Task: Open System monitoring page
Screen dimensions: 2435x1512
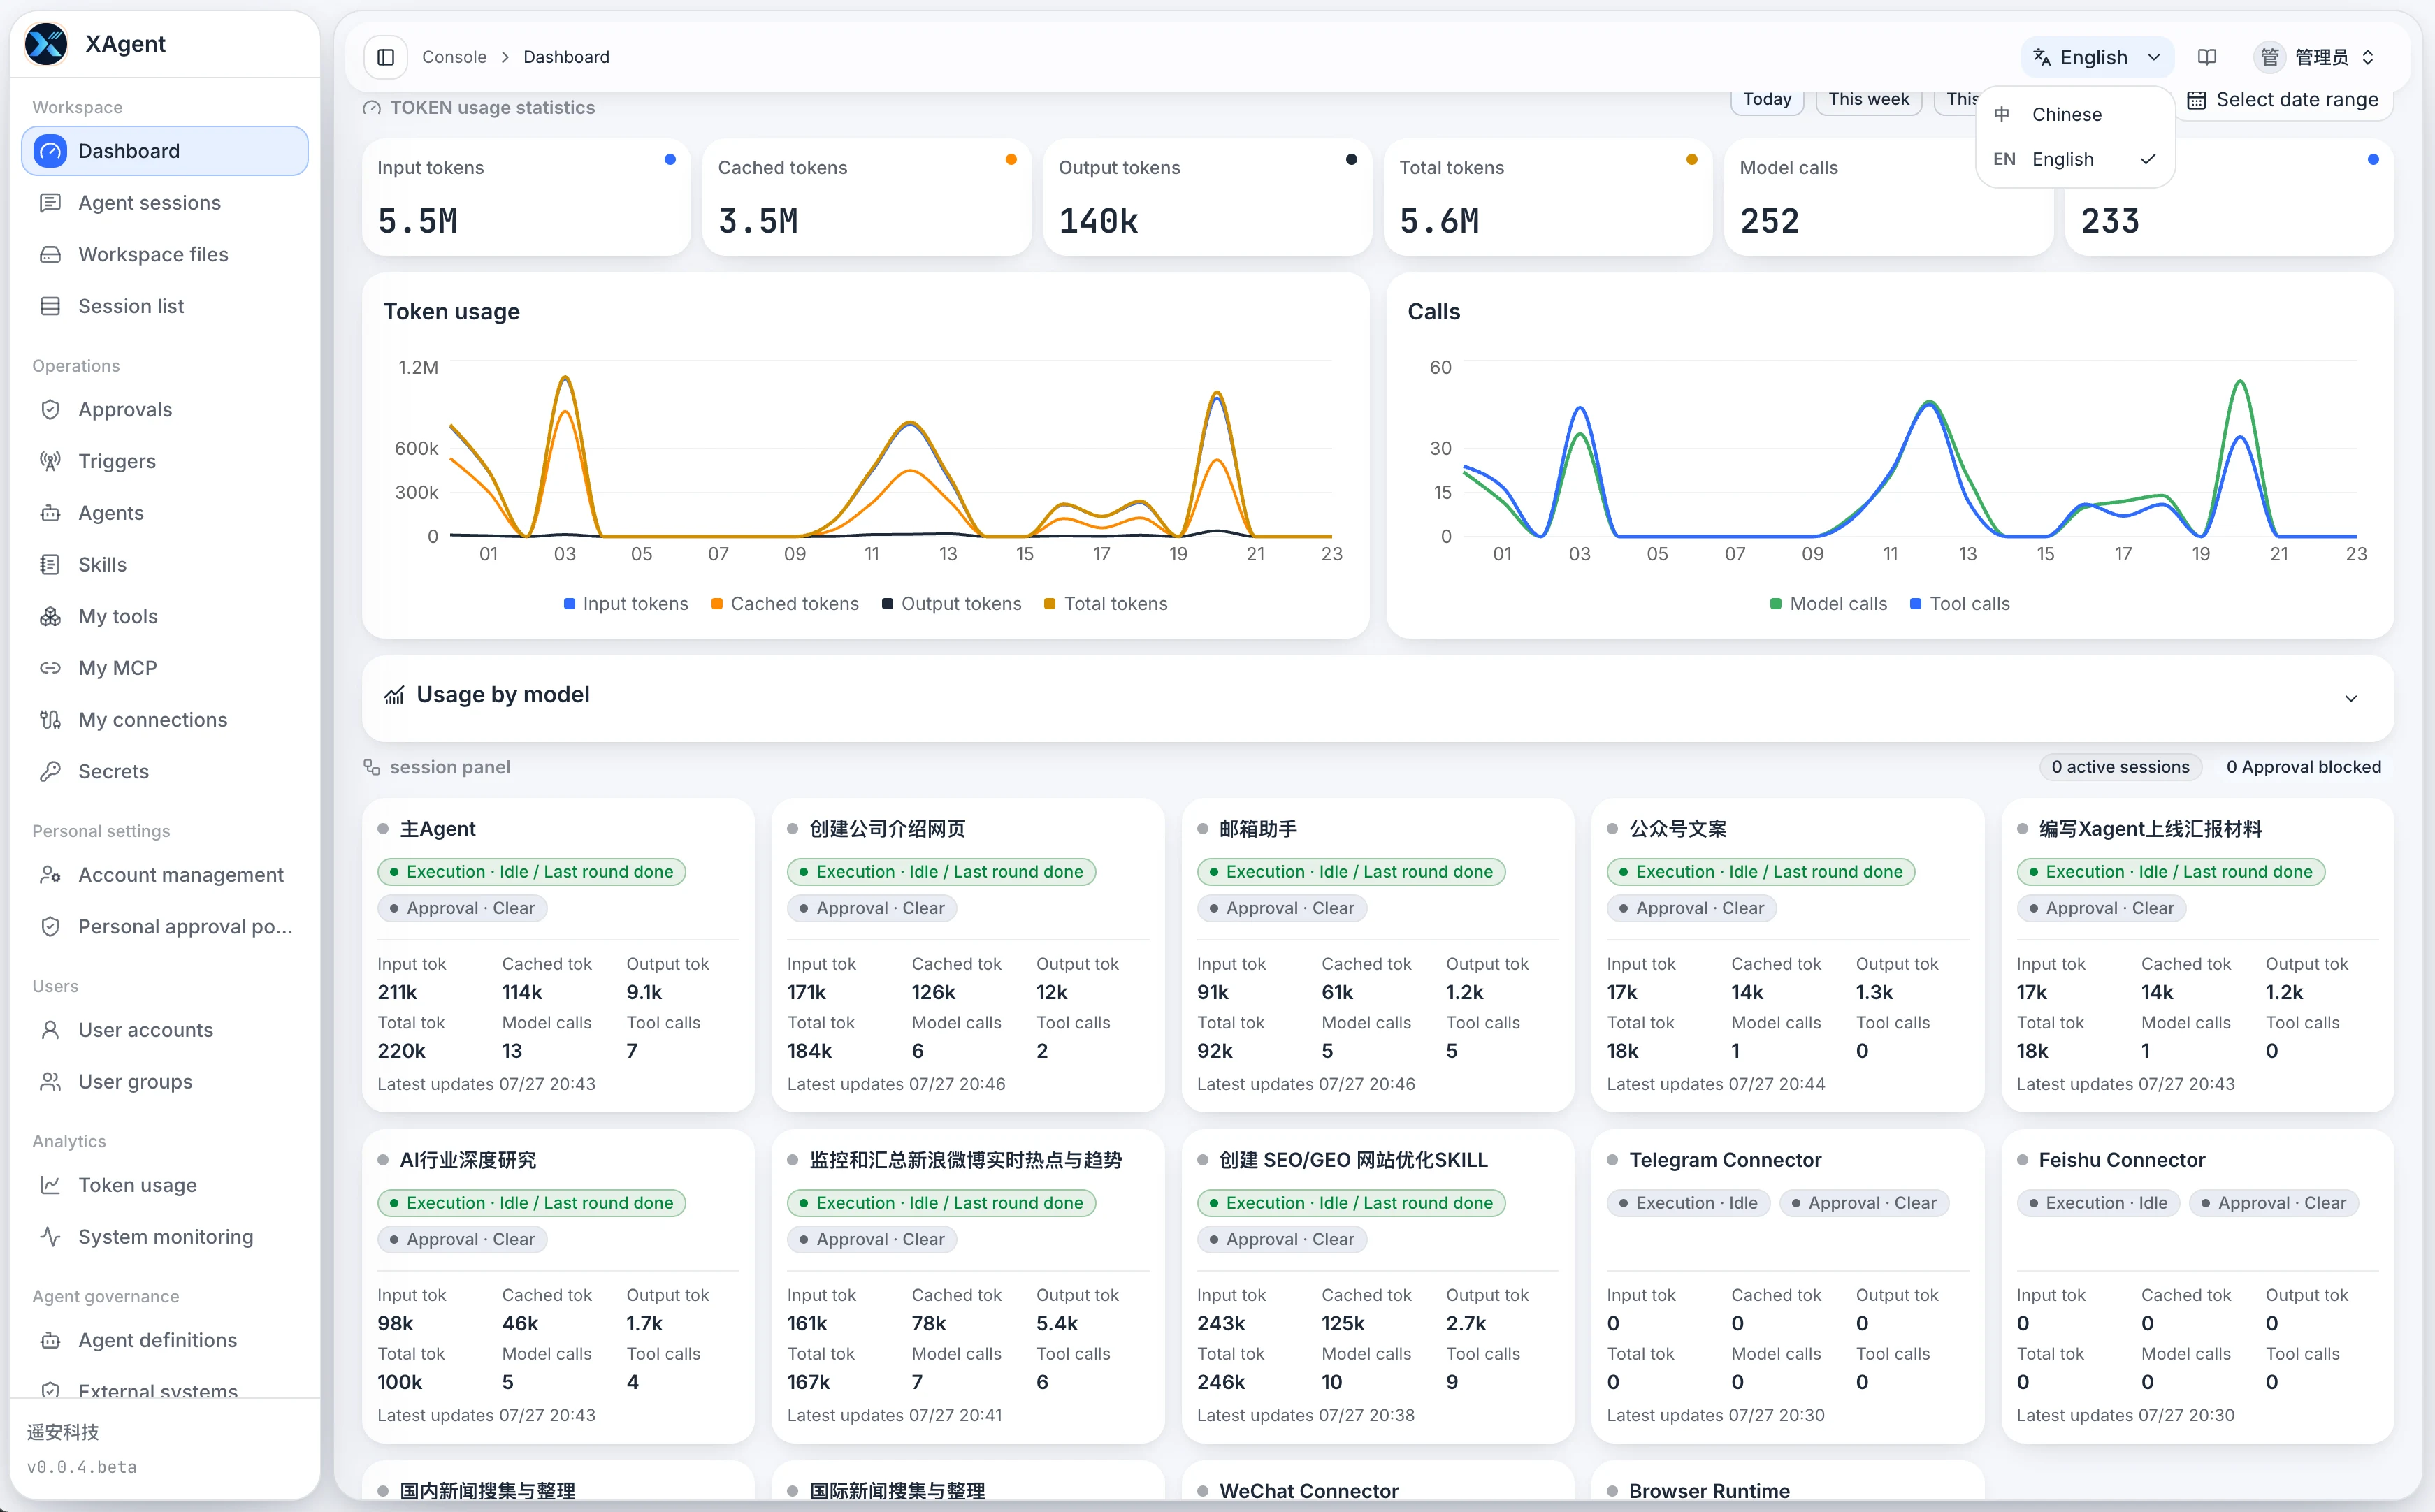Action: (x=165, y=1237)
